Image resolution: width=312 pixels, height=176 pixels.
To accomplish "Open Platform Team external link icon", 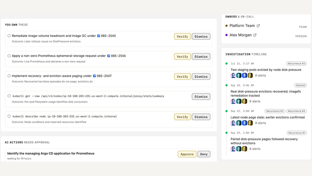I will (x=258, y=26).
